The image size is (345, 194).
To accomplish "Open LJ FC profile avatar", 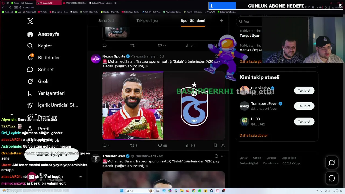I will click(x=244, y=122).
